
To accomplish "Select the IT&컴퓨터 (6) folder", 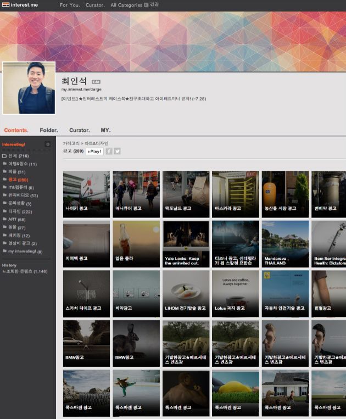I will click(18, 187).
